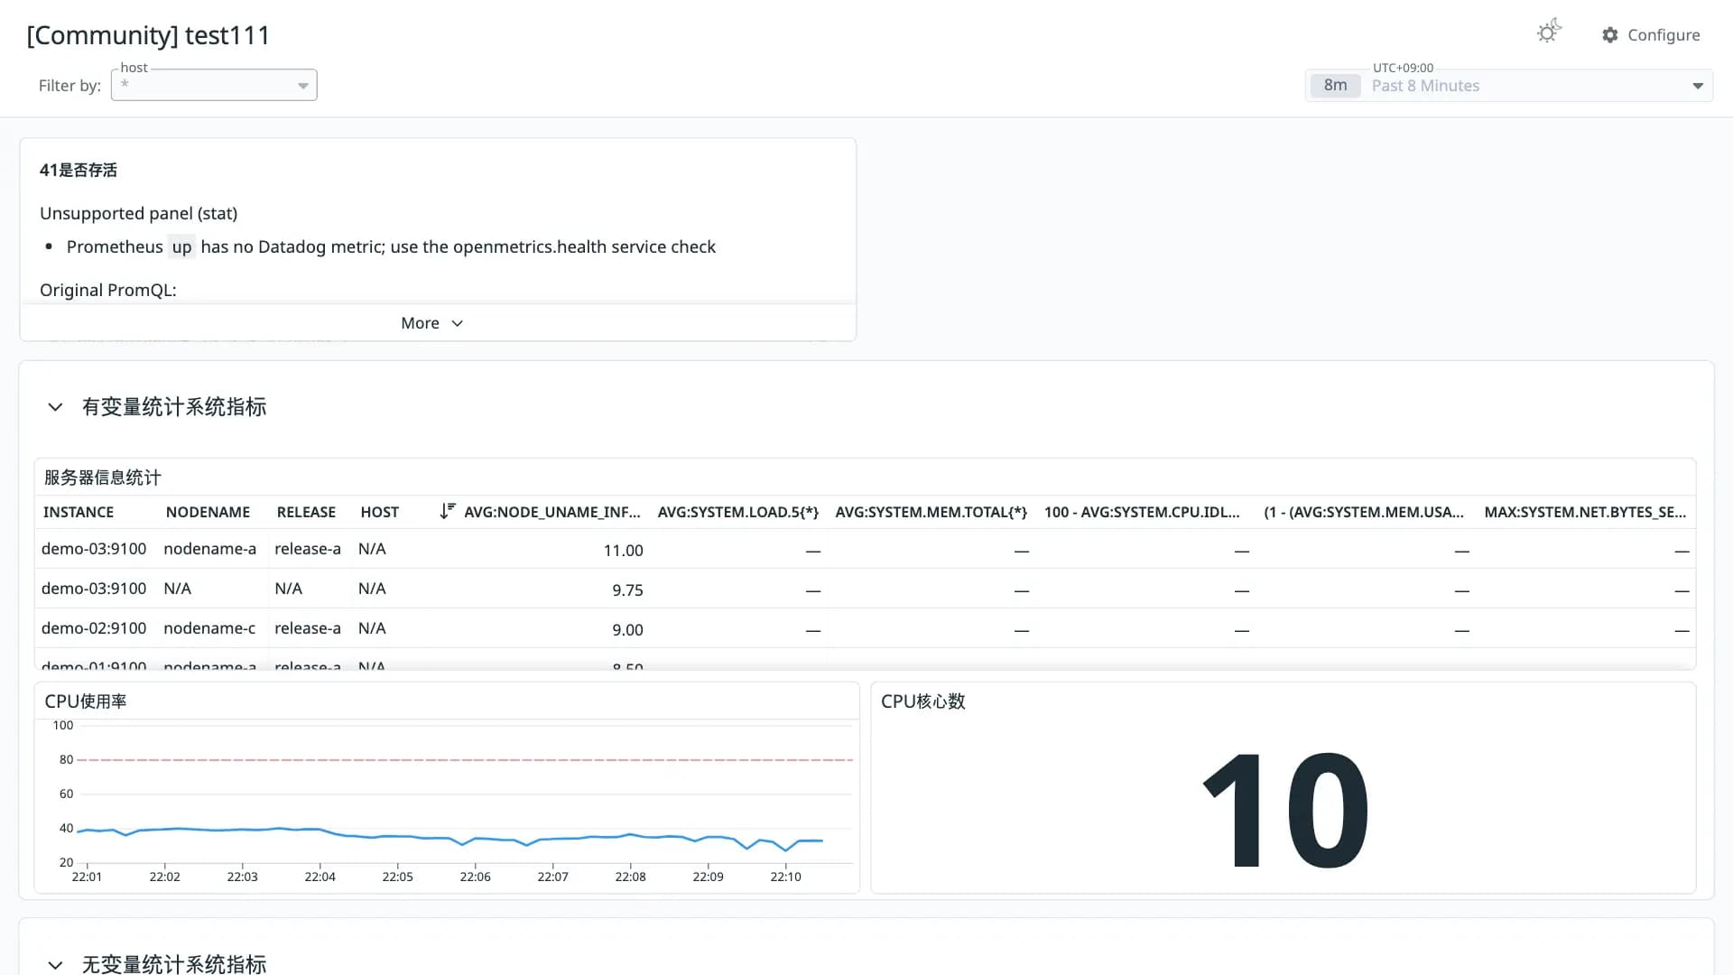Click the 9.75 value cell
This screenshot has width=1733, height=975.
point(627,590)
